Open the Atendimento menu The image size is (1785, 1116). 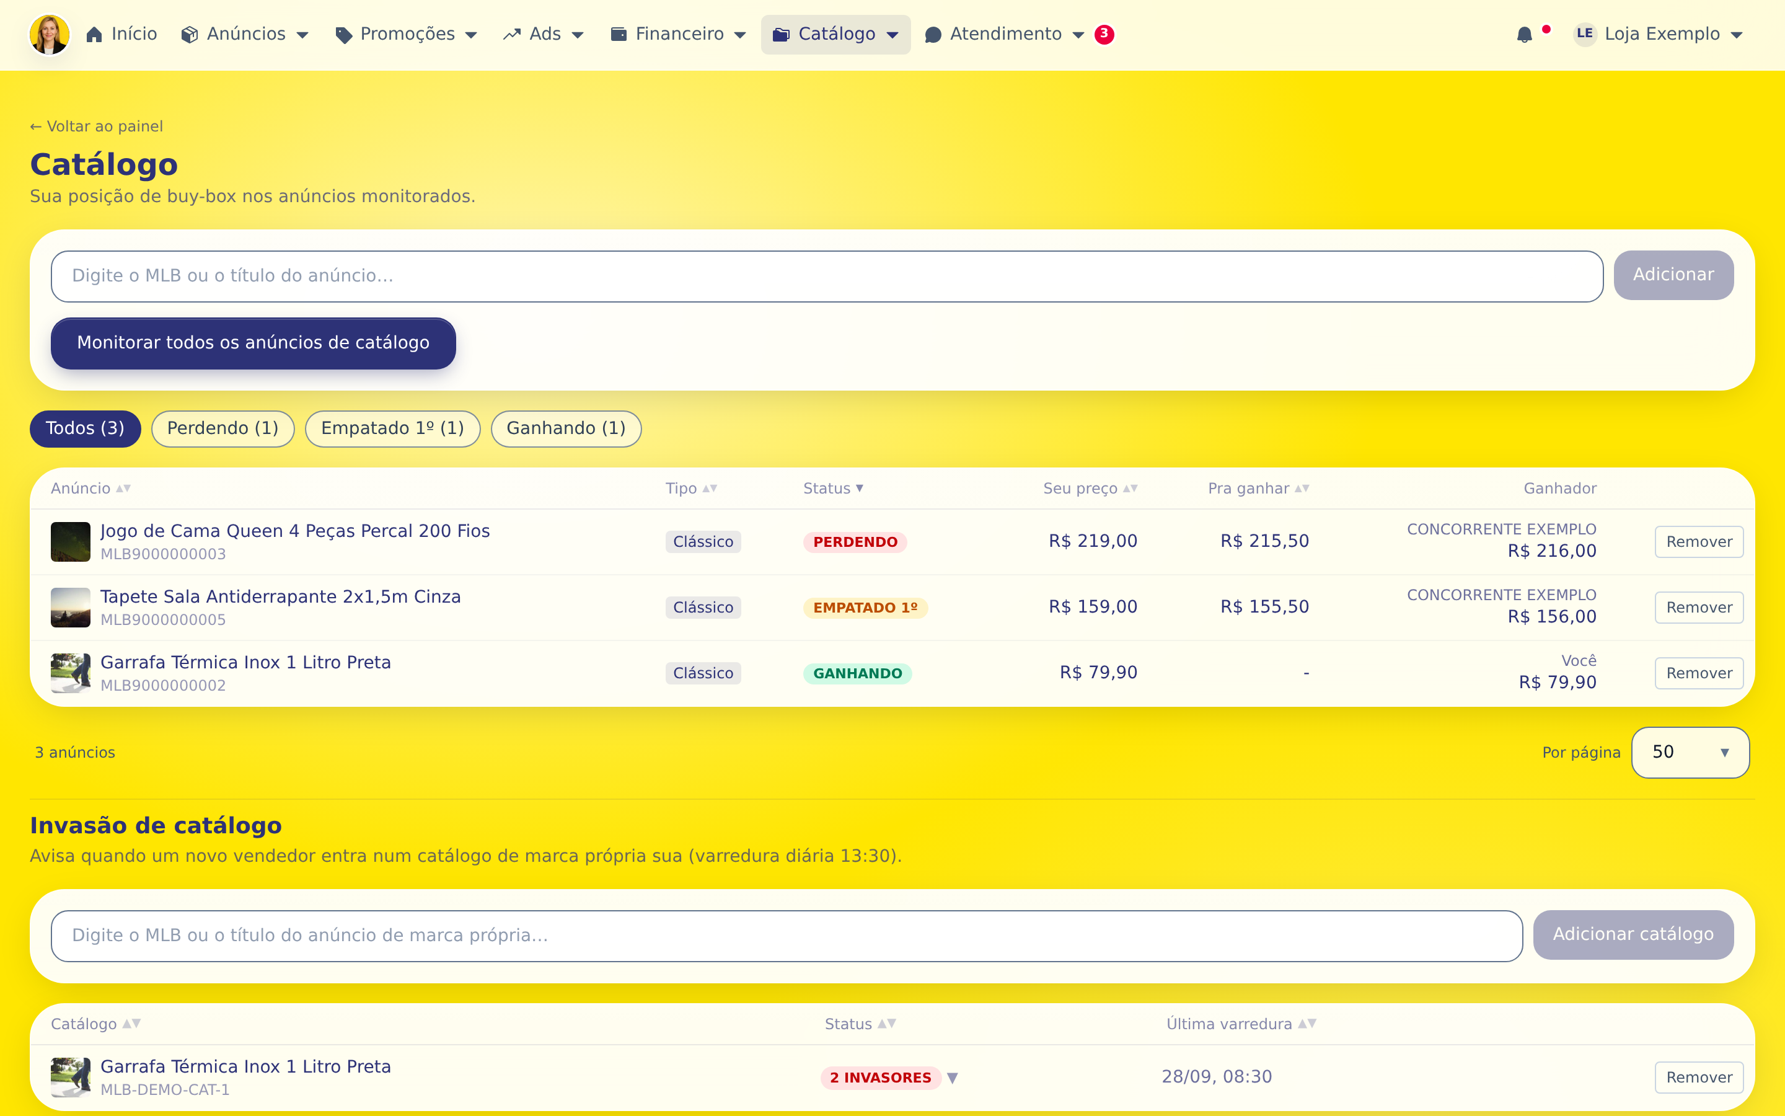(1005, 34)
